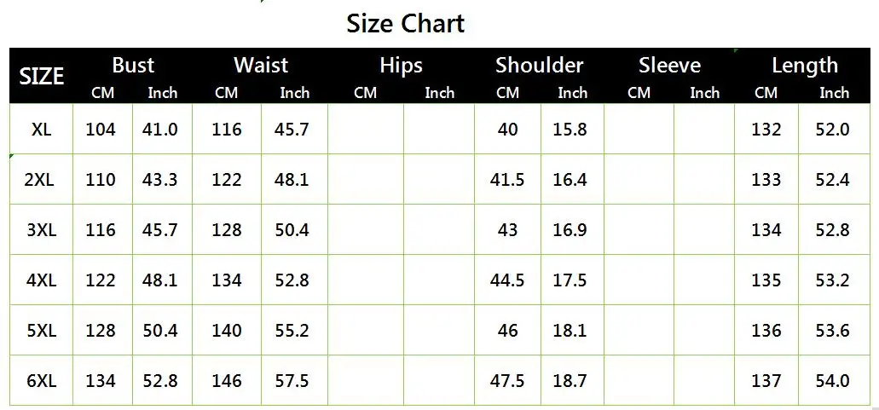
Task: Click the 4XL waist inch value 52.8
Action: click(292, 280)
